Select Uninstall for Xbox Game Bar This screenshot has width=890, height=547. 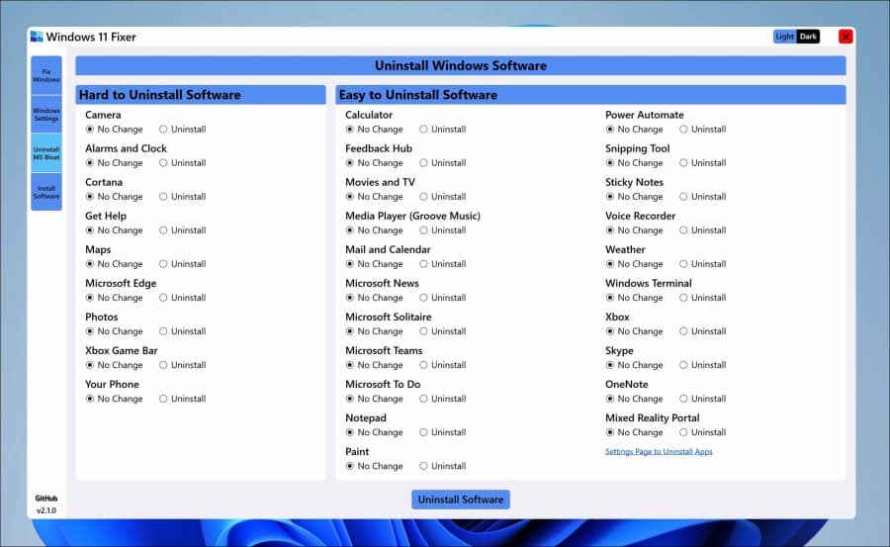183,365
